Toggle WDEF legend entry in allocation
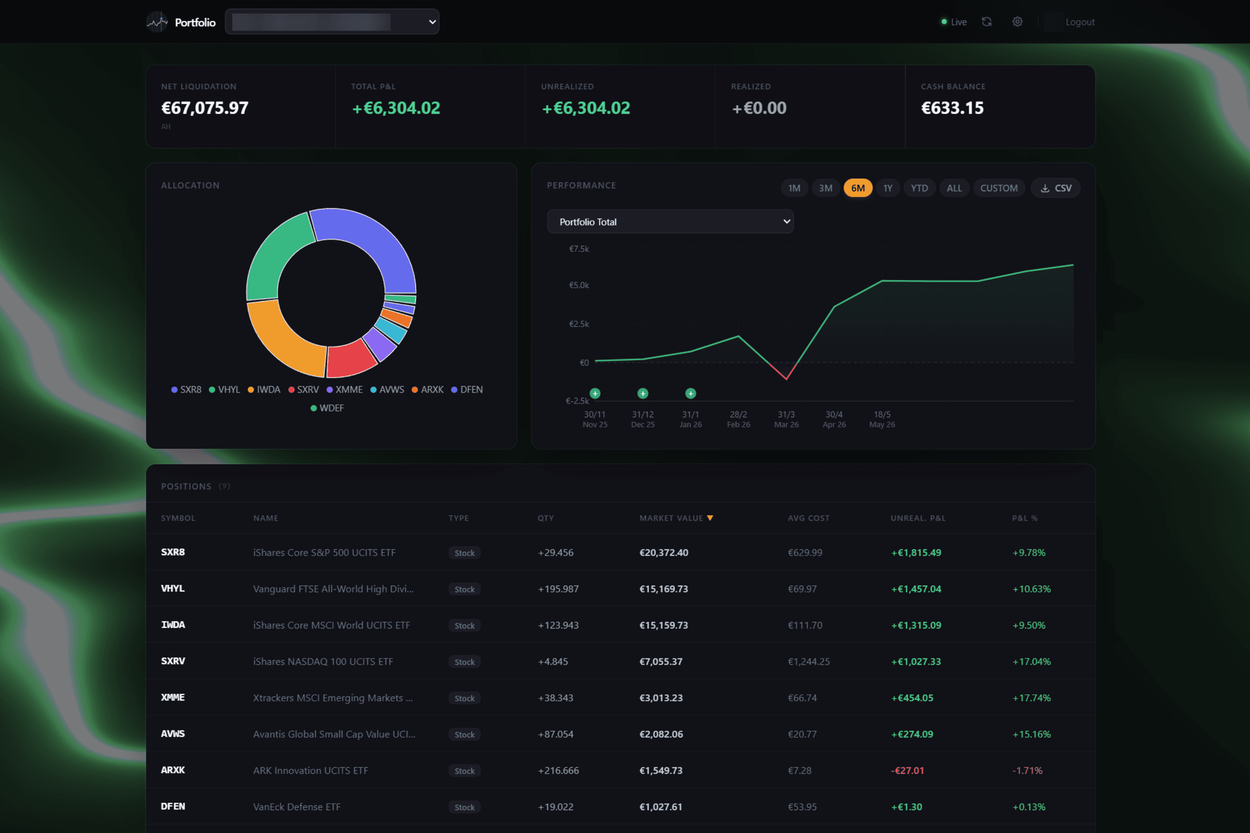Viewport: 1250px width, 833px height. click(327, 408)
